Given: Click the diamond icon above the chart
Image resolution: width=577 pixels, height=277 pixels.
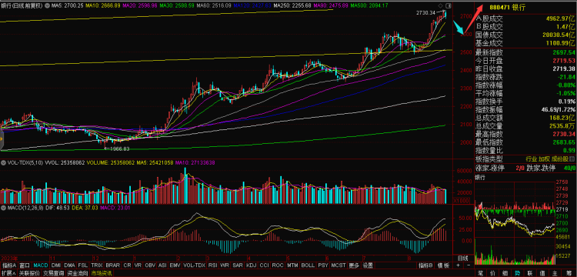Looking at the screenshot, I should [441, 5].
